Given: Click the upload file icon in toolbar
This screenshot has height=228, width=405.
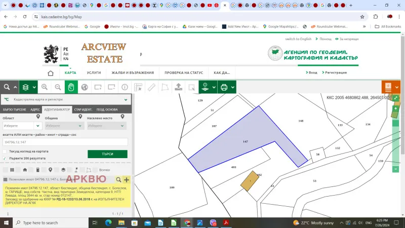Looking at the screenshot, I should pos(178,87).
